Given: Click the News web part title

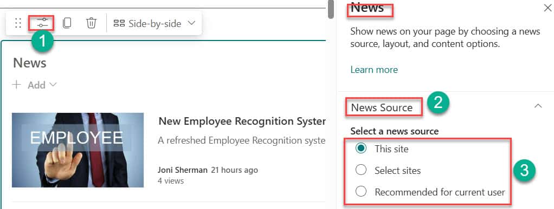Looking at the screenshot, I should coord(30,63).
